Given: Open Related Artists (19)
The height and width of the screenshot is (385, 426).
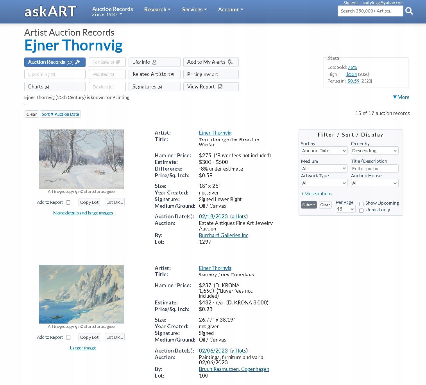Looking at the screenshot, I should click(x=154, y=74).
